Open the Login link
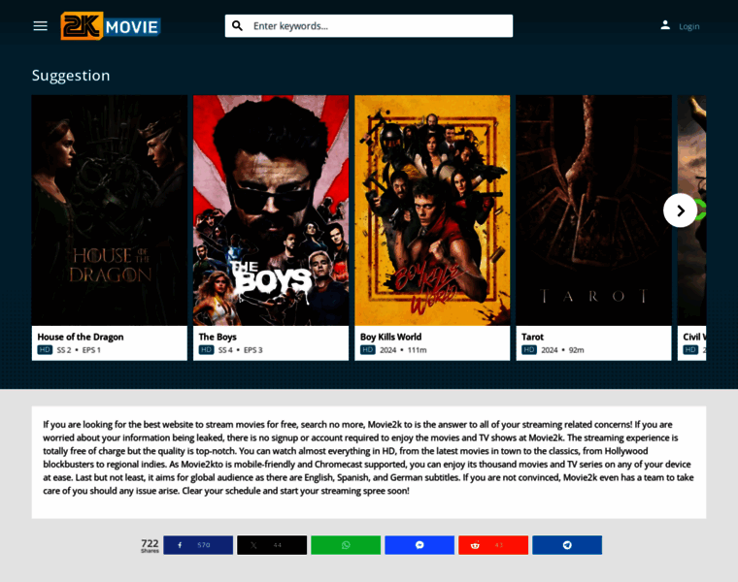Image resolution: width=738 pixels, height=582 pixels. click(x=689, y=27)
